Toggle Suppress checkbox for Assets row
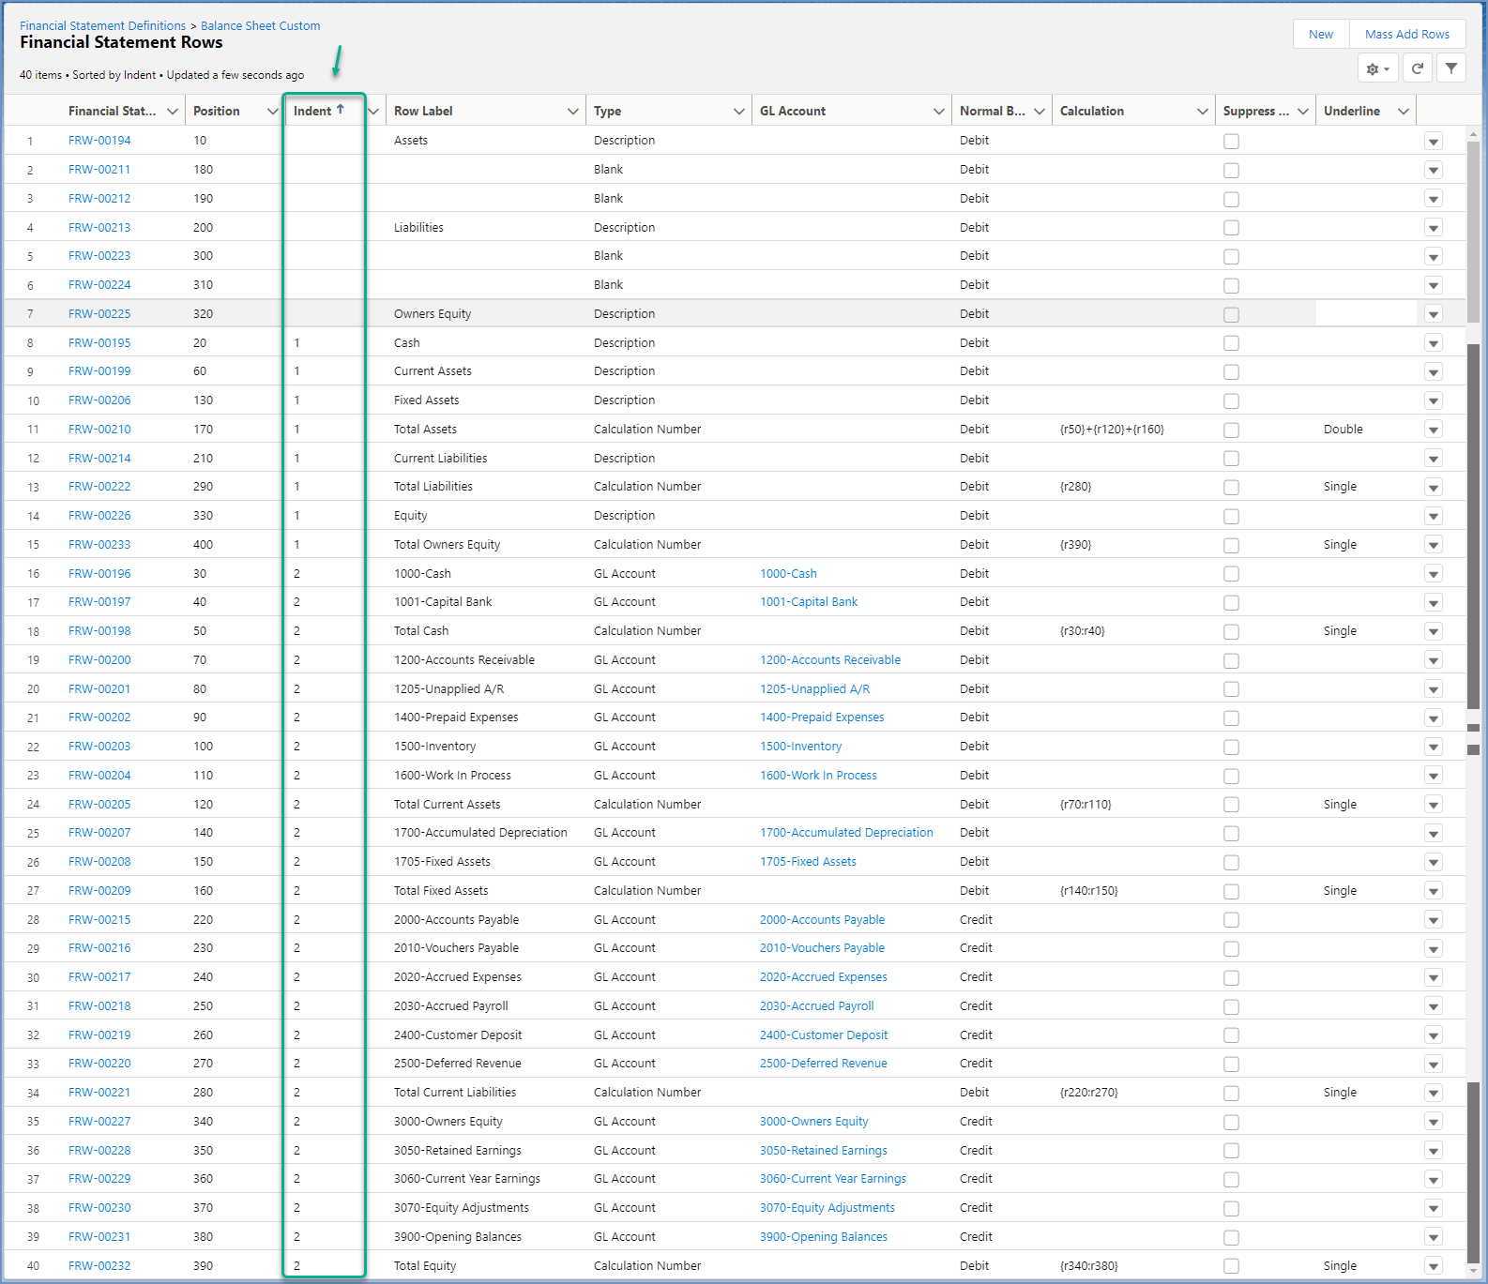 (1231, 142)
